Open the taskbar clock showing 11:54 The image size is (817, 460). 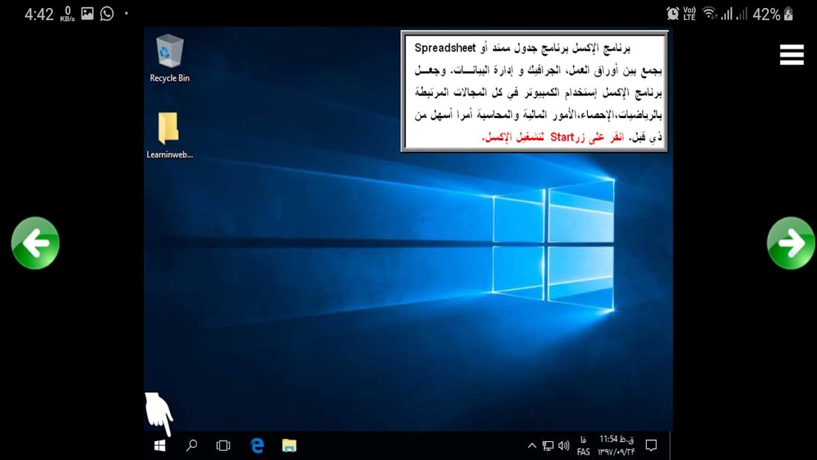[x=617, y=446]
